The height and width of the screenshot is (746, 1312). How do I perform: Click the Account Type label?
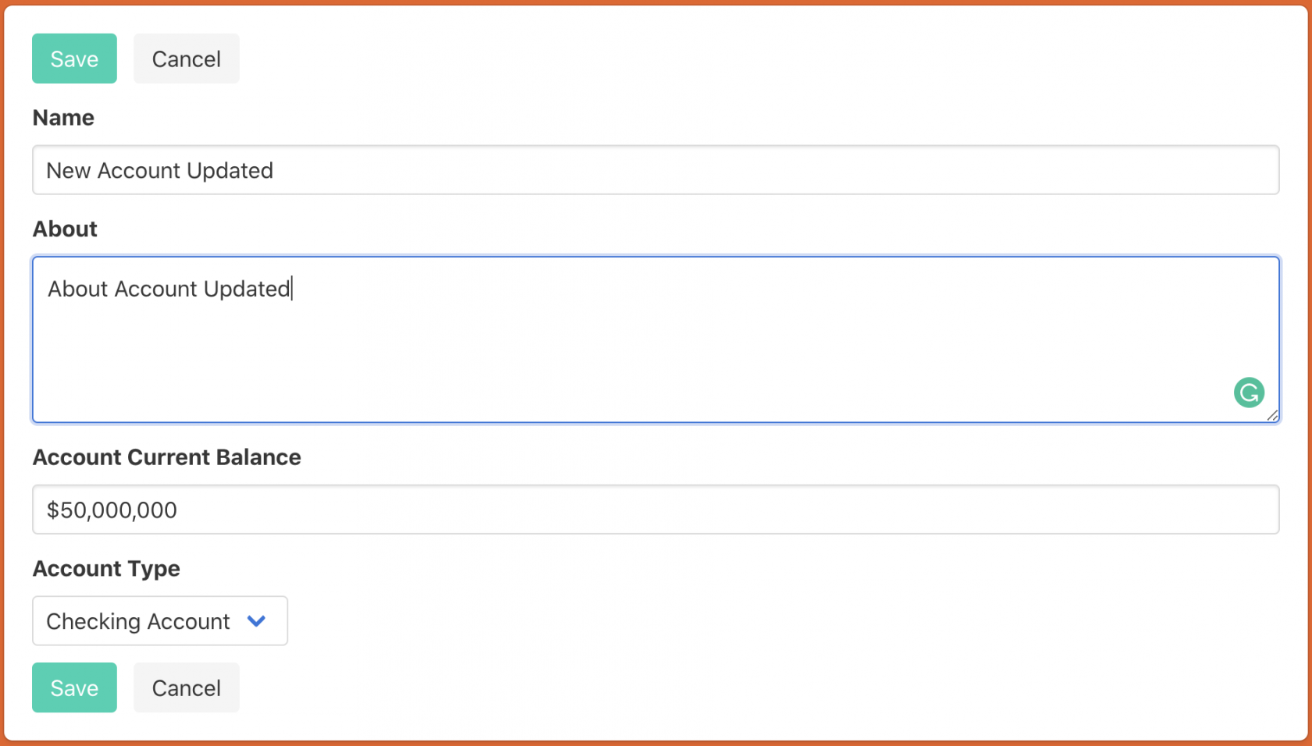click(x=106, y=569)
